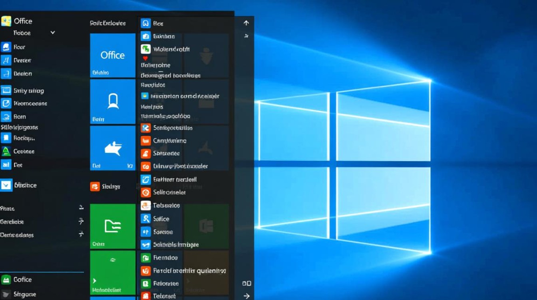537x300 pixels.
Task: Click the icon next to "Pbemceeane"
Action: pos(6,104)
